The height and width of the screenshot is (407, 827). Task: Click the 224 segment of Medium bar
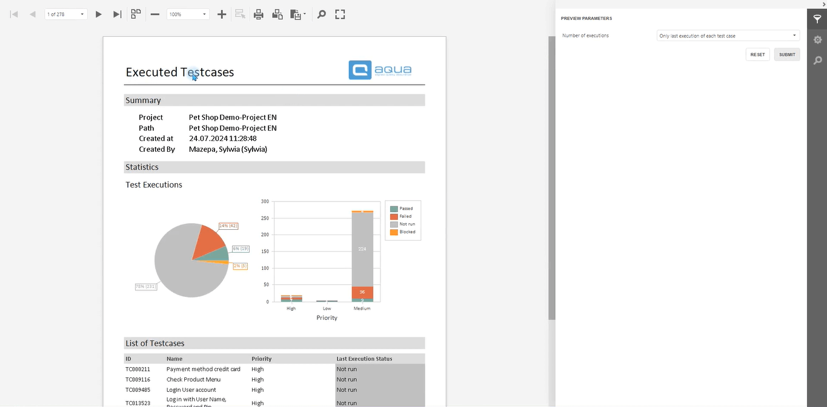tap(362, 249)
